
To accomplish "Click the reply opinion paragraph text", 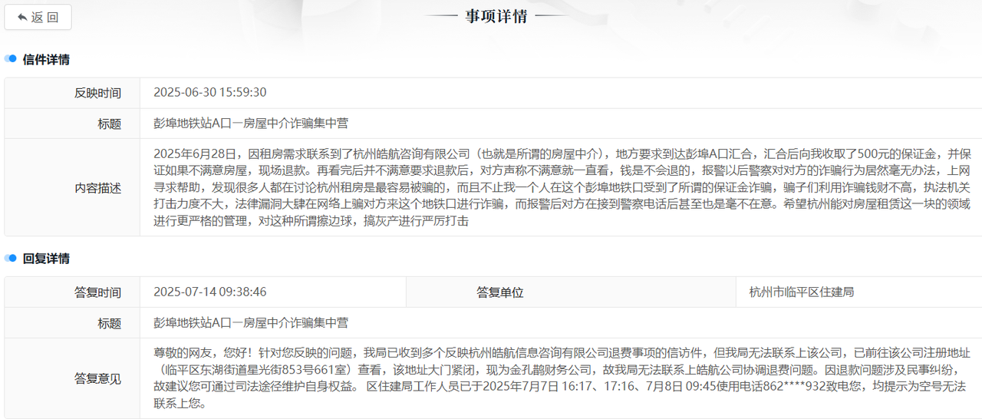I will pos(560,378).
